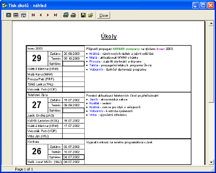Click the scrollbar up arrow
The width and height of the screenshot is (216, 173).
(x=211, y=24)
